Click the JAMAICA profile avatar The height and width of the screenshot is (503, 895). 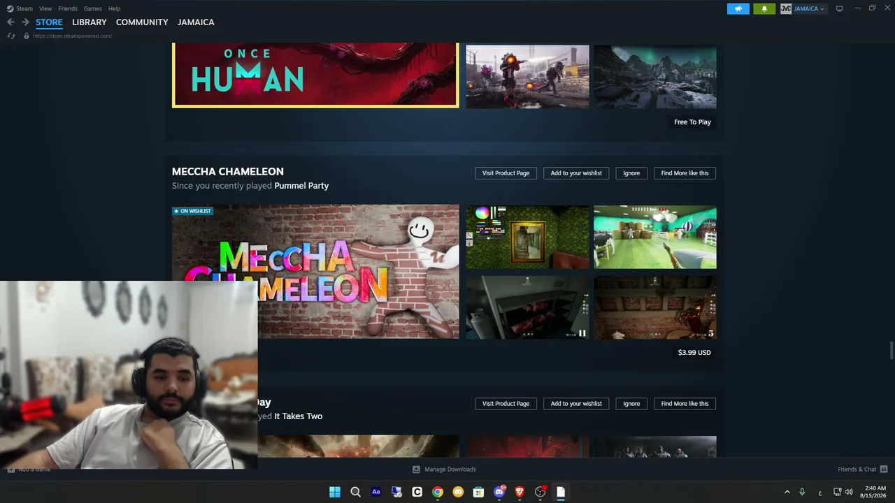tap(786, 8)
